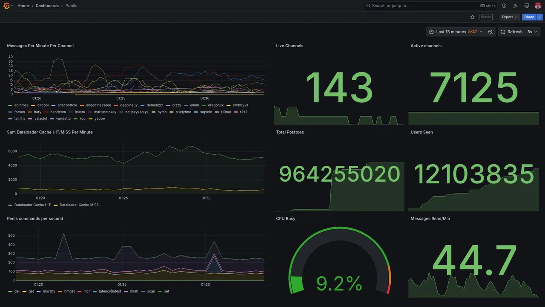
Task: Click the monitor icon in the header
Action: [x=527, y=6]
